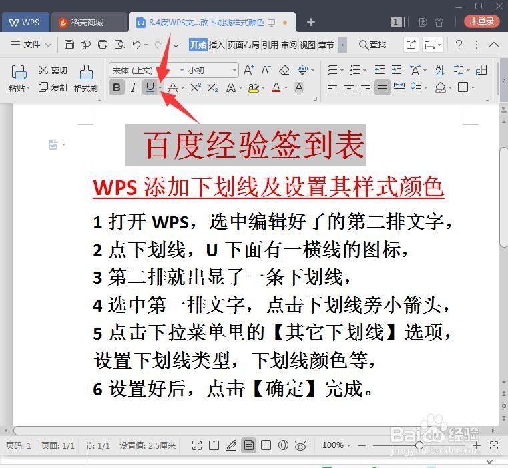The height and width of the screenshot is (468, 508).
Task: Expand highlight color dropdown arrow
Action: 263,88
